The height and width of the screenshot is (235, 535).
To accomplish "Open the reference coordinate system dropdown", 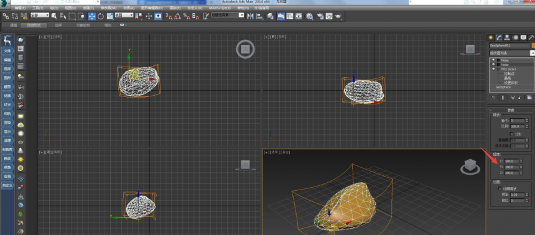I will 124,15.
